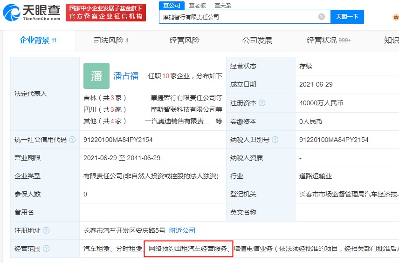399x263 pixels.
Task: Click the 经营状态 value 存续
Action: tap(306, 66)
